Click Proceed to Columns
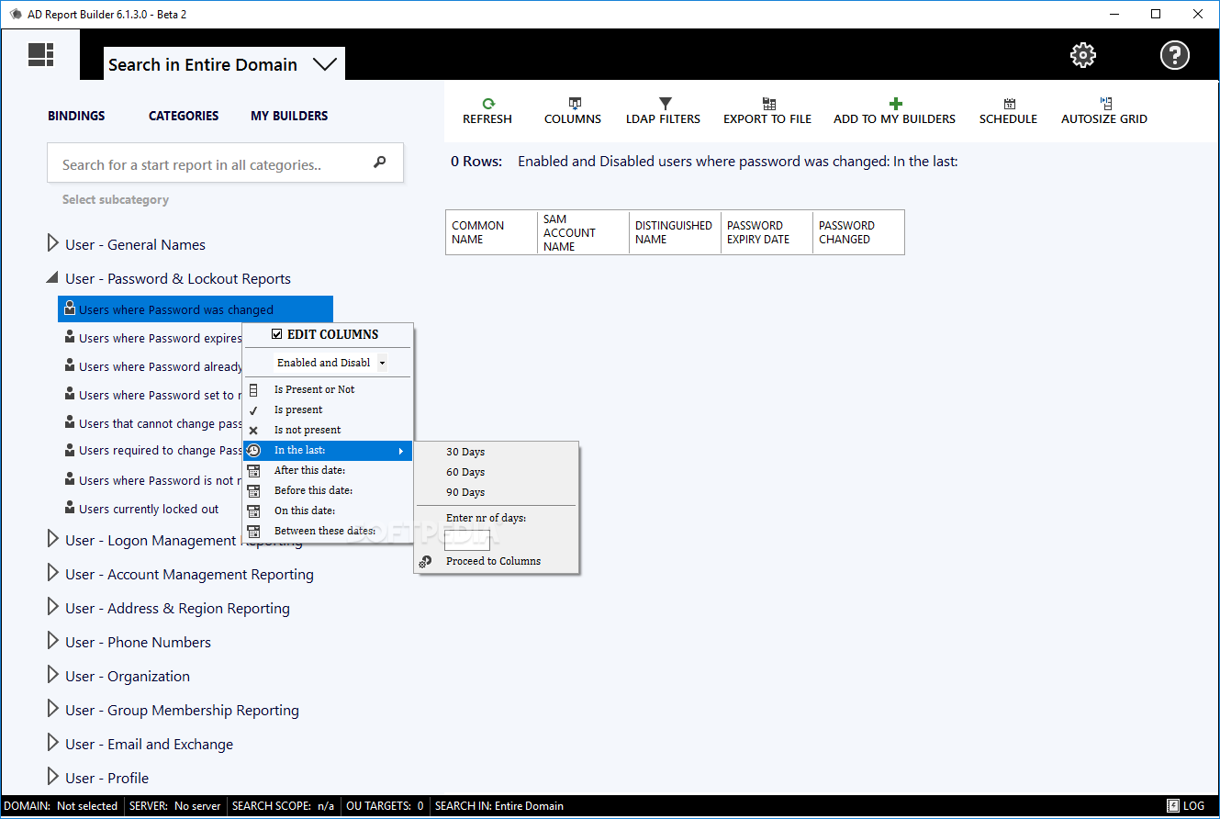Viewport: 1220px width, 819px height. tap(493, 561)
